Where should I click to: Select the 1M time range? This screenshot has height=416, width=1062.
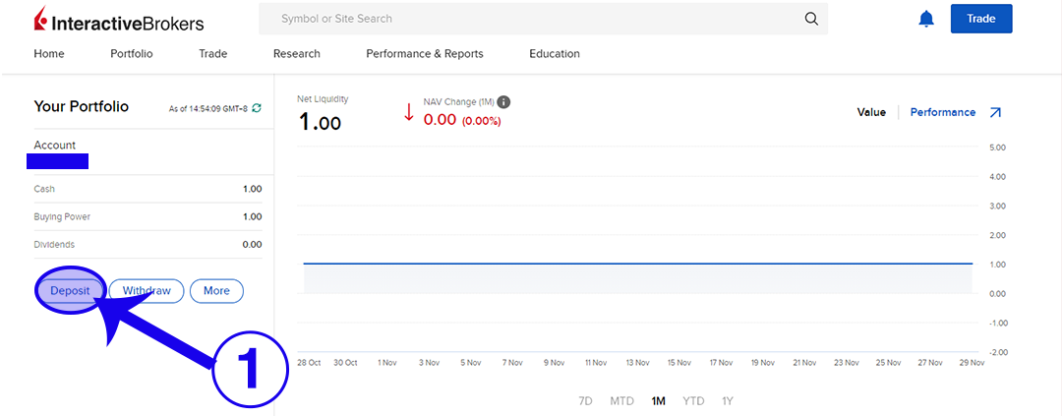(658, 401)
